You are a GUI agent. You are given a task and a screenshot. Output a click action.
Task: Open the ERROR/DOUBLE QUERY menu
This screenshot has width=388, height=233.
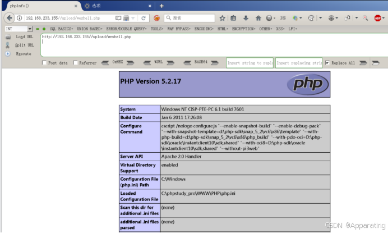coord(127,29)
